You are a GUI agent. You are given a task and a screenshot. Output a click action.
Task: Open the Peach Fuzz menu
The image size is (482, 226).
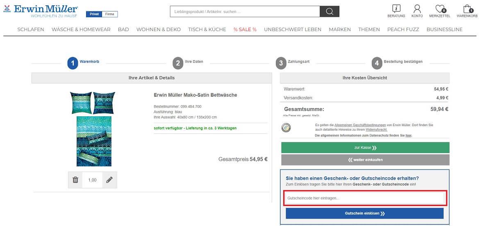click(403, 29)
